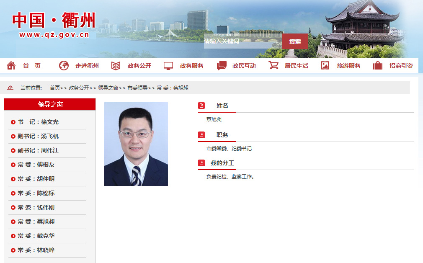
Task: Click 政务公开 in the breadcrumb trail
Action: point(78,87)
